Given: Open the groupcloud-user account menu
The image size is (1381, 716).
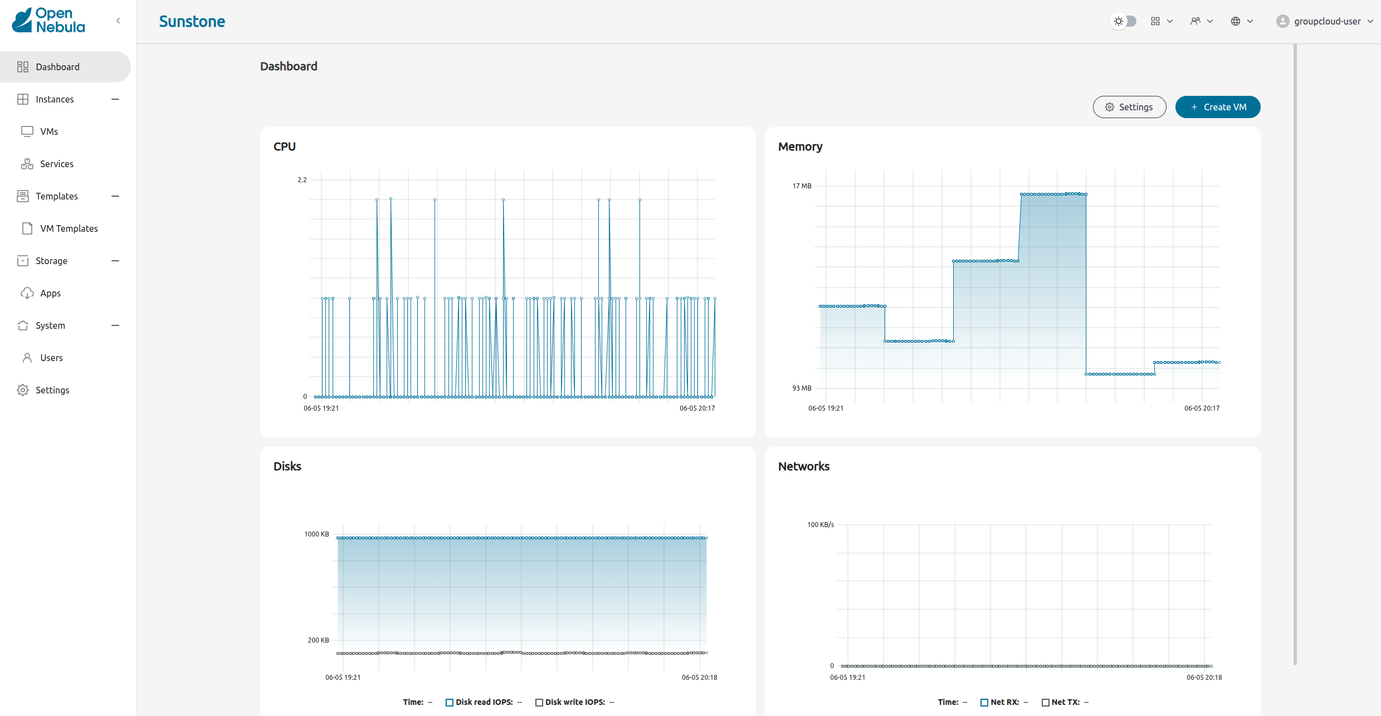Looking at the screenshot, I should coord(1324,21).
